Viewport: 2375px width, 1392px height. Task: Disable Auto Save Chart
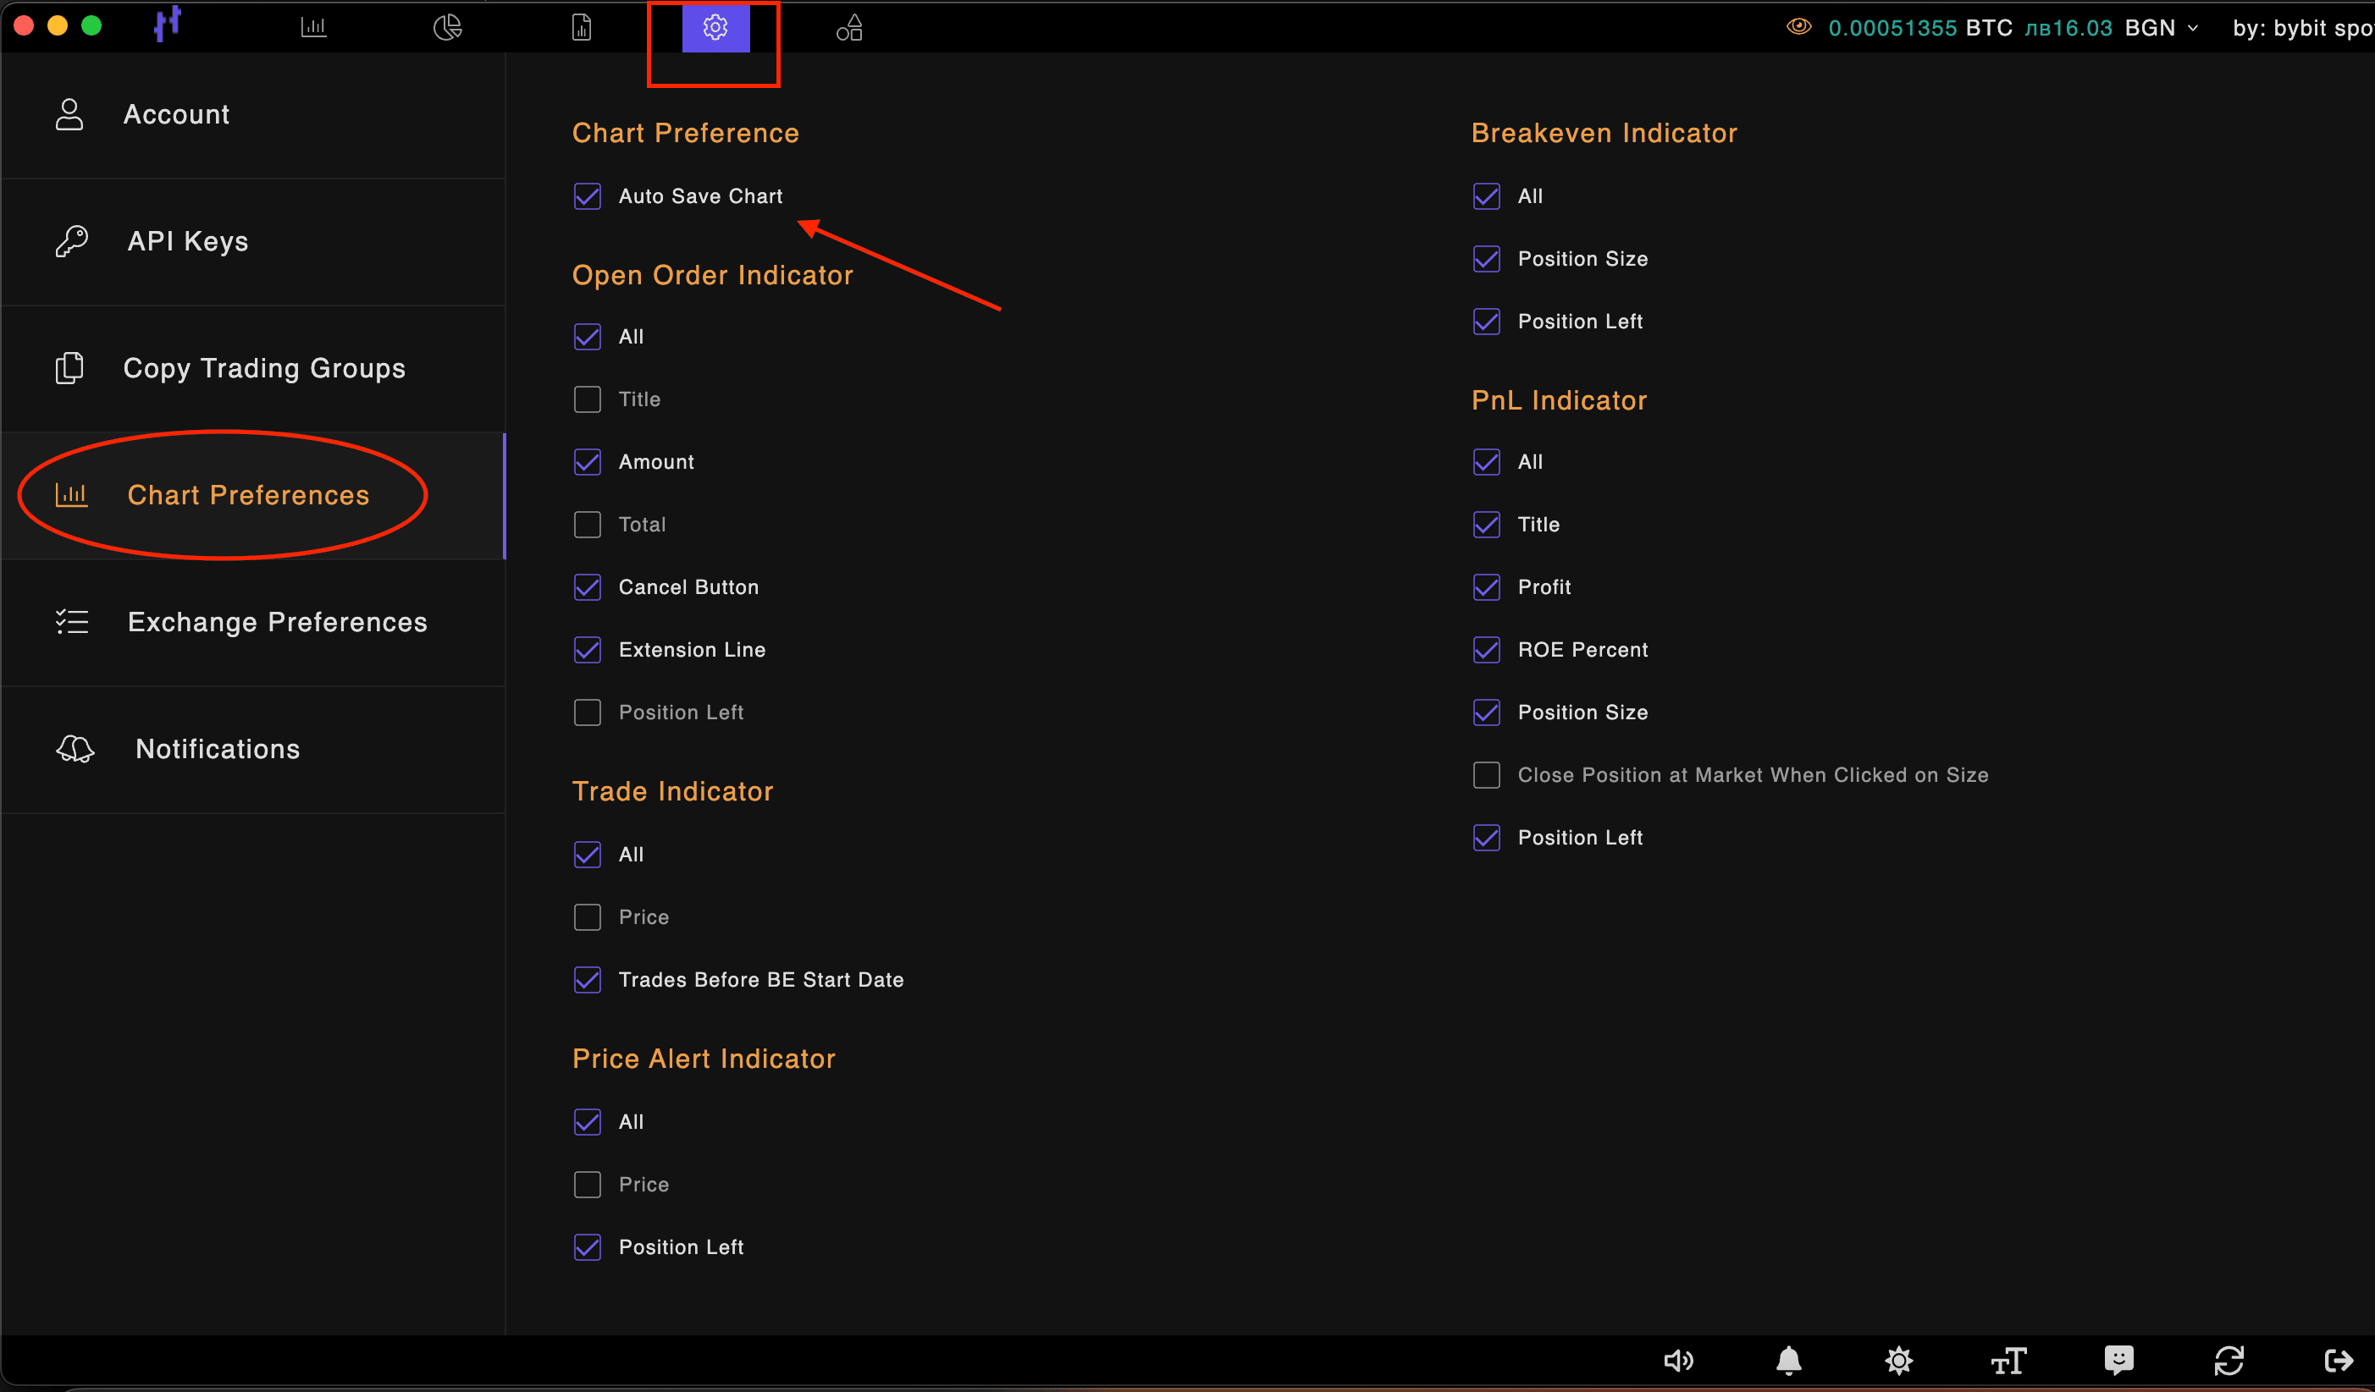tap(587, 196)
